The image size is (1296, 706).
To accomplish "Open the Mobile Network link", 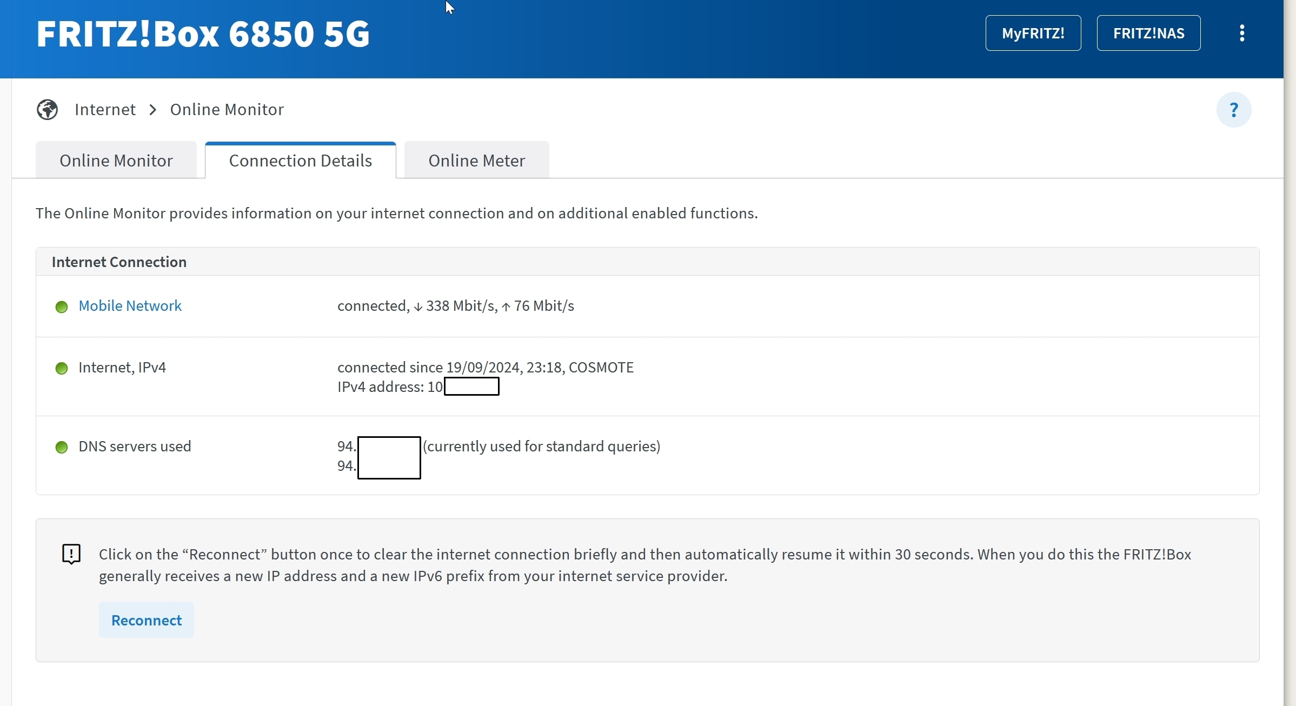I will pos(130,306).
